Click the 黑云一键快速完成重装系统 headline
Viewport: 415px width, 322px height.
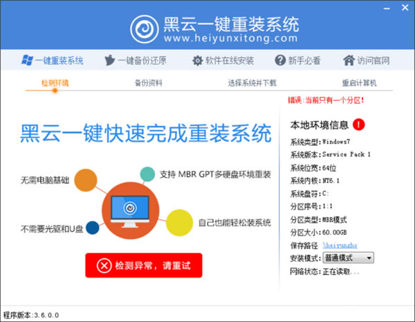click(x=146, y=133)
